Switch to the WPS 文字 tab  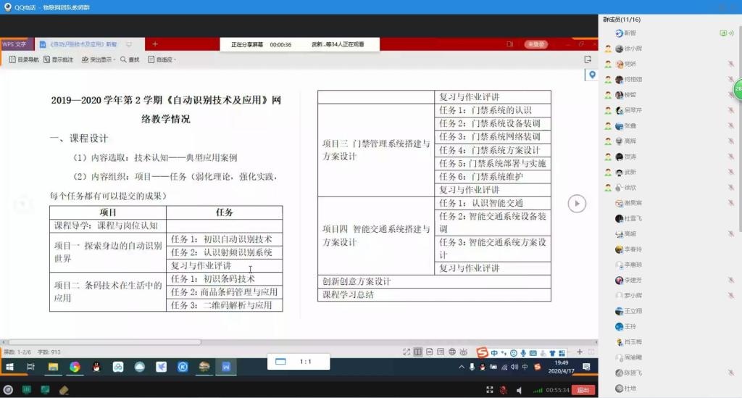[x=14, y=44]
